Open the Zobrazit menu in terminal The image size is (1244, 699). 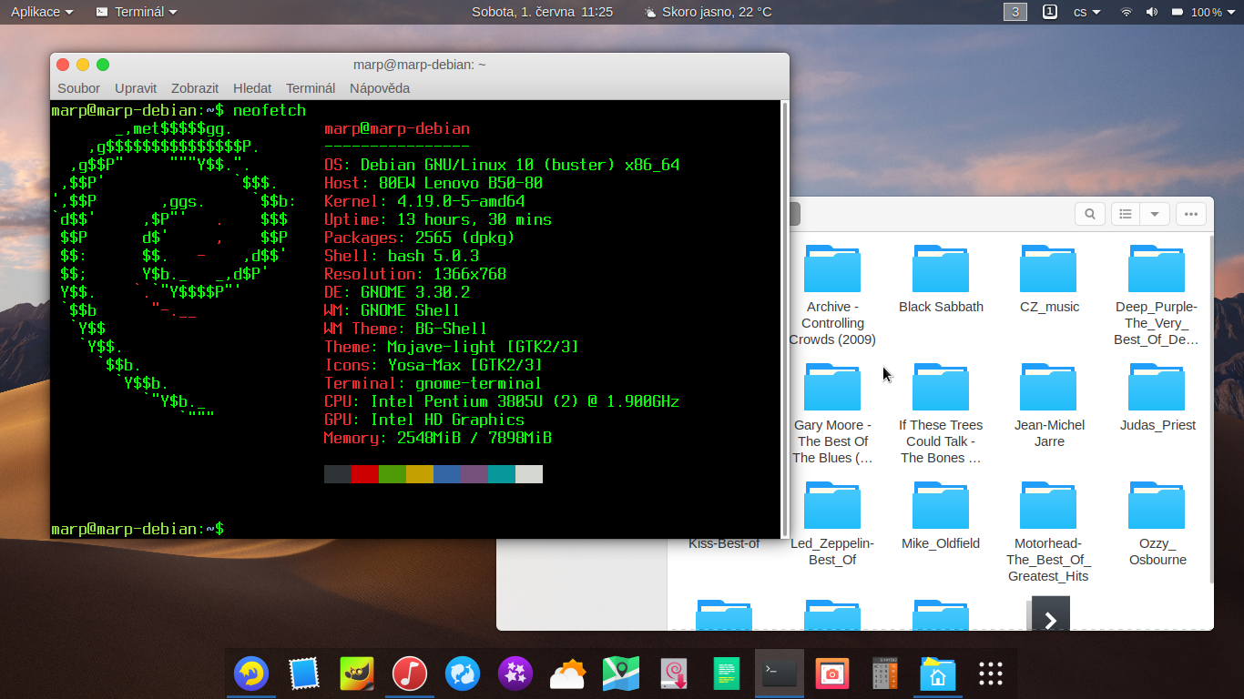point(195,88)
